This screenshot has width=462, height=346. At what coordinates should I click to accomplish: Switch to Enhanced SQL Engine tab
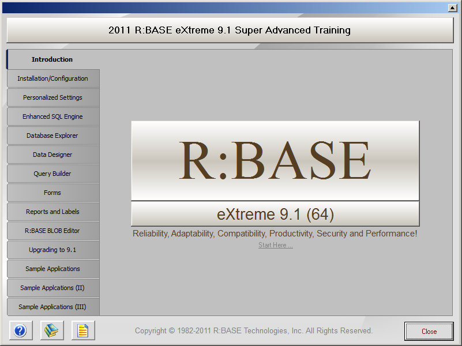click(53, 116)
